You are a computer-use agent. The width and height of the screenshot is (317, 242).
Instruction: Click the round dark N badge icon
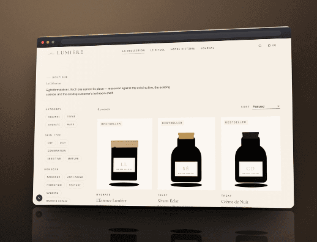pos(39,198)
